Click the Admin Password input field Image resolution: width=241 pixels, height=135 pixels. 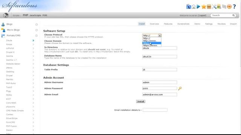point(160,88)
